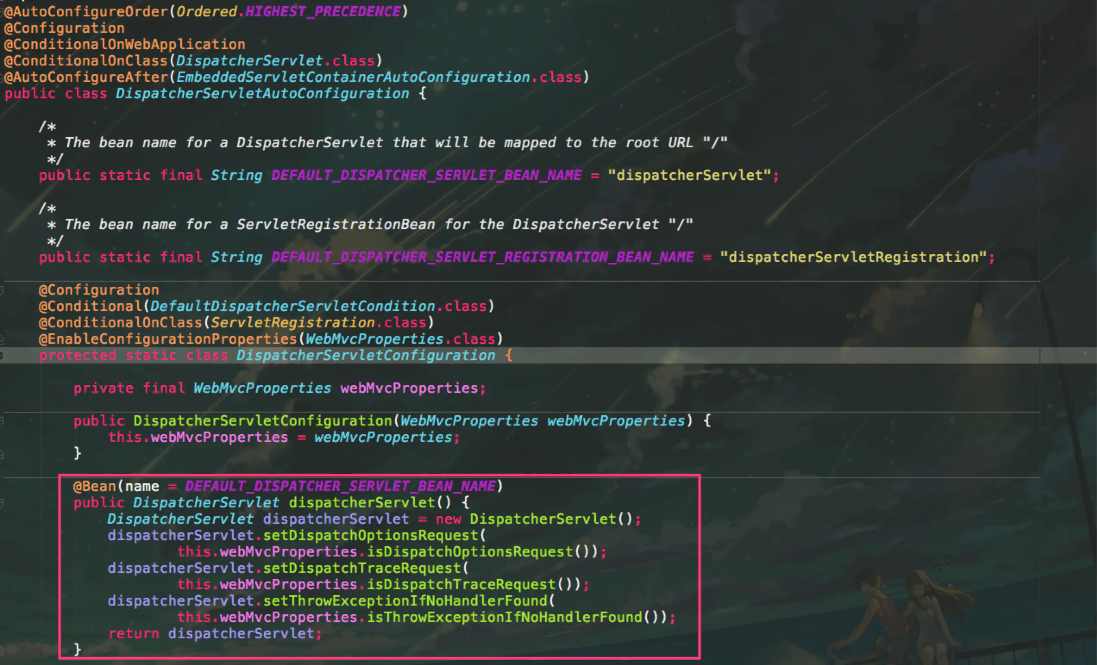Click the private final webMvcProperties field name
Screen dimensions: 1097x665
click(409, 388)
